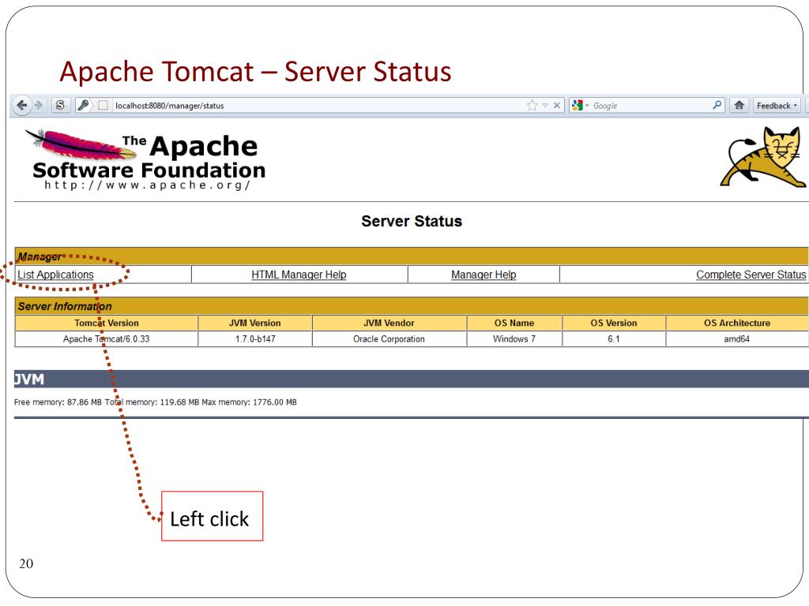Click the http://www.apache.org/ text
Viewport: 809px width, 606px height.
[x=147, y=185]
